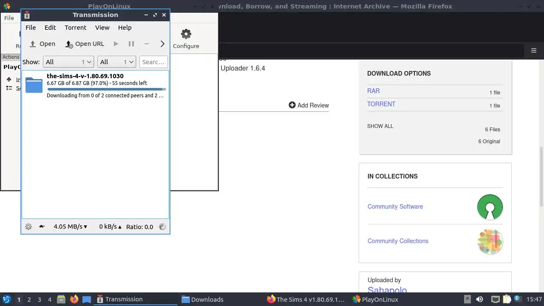Image resolution: width=544 pixels, height=306 pixels.
Task: Click SHOW ALL download files
Action: [x=380, y=126]
